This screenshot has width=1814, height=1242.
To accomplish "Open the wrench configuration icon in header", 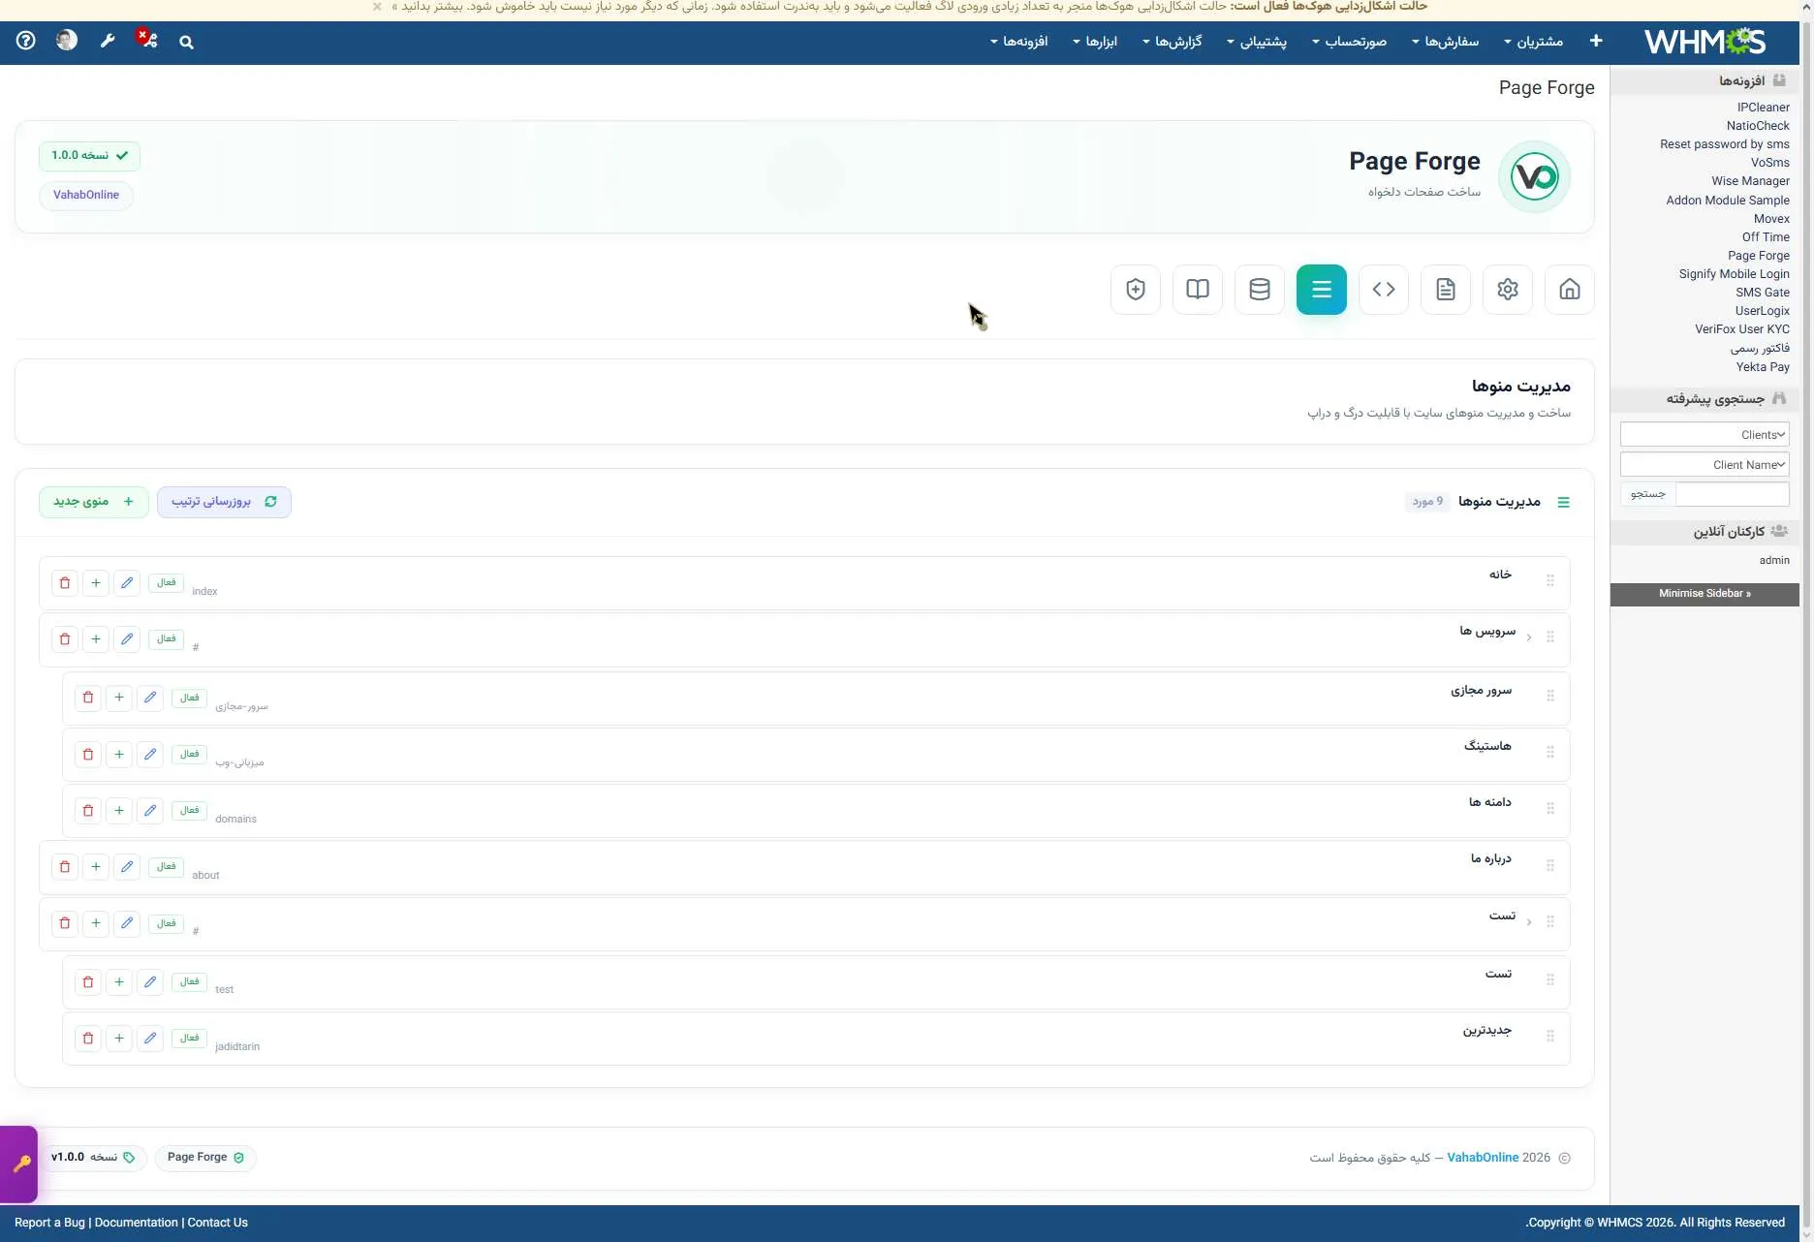I will tap(108, 41).
